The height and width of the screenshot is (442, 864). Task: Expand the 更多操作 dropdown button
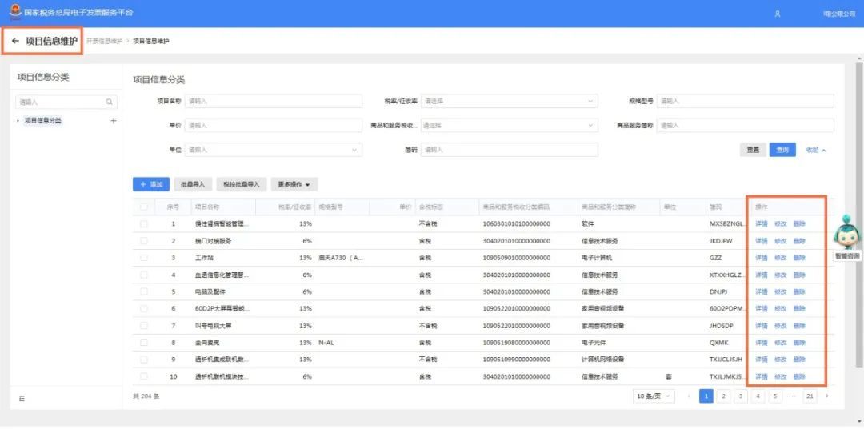click(294, 184)
